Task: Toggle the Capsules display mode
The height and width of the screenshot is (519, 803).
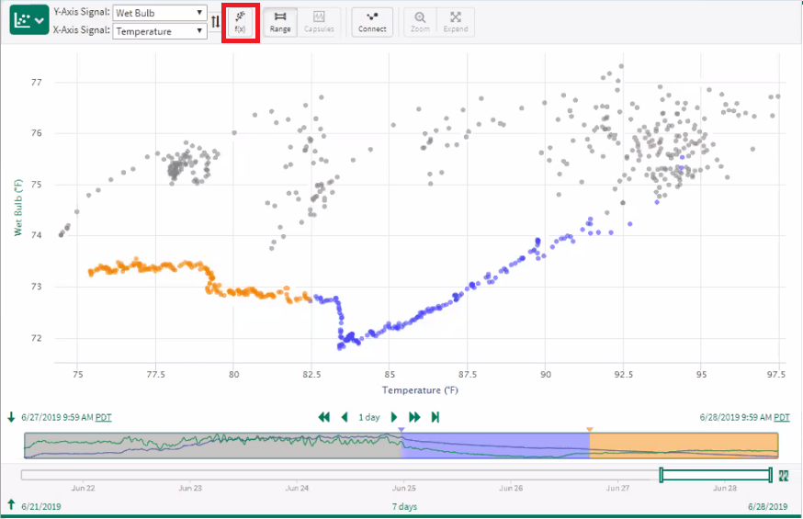Action: [319, 22]
